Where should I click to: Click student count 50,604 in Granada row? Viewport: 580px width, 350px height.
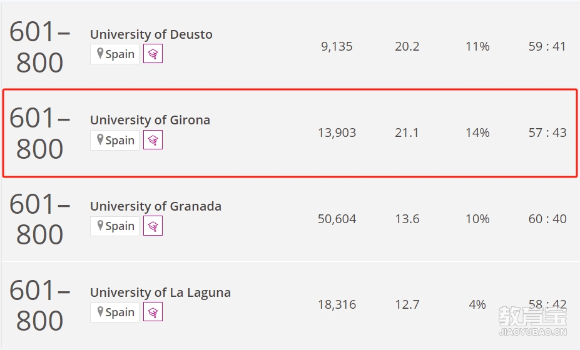[337, 219]
